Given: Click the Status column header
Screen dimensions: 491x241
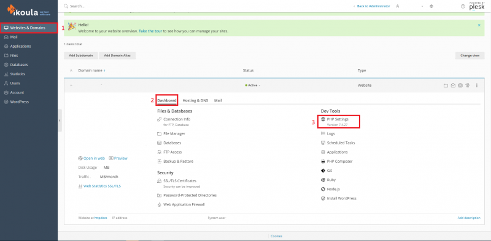Looking at the screenshot, I should tap(248, 70).
